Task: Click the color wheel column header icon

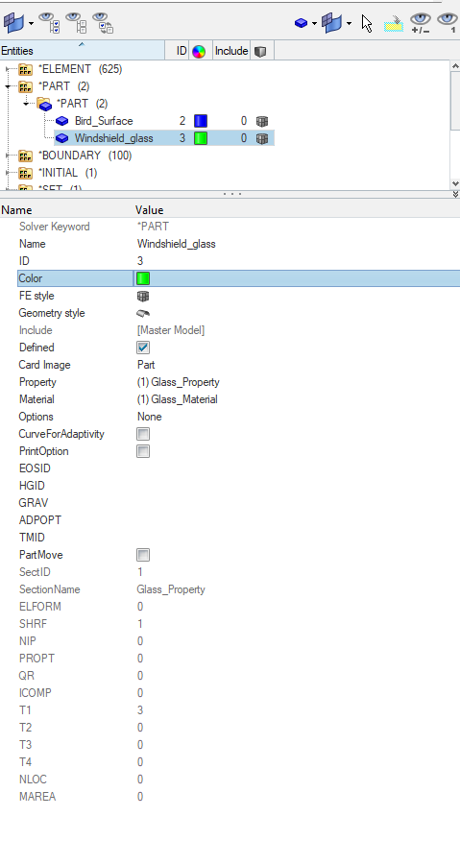Action: point(199,51)
